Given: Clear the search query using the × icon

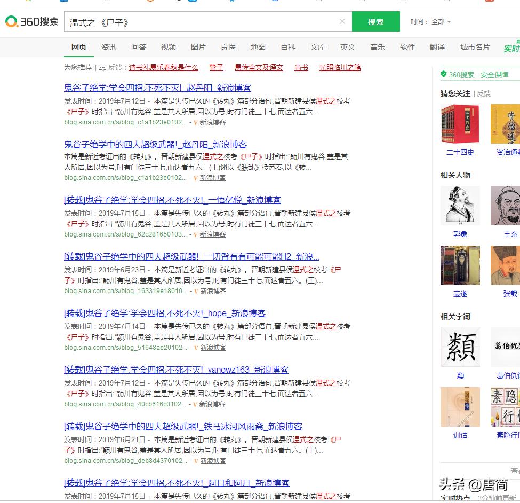Looking at the screenshot, I should pos(342,22).
